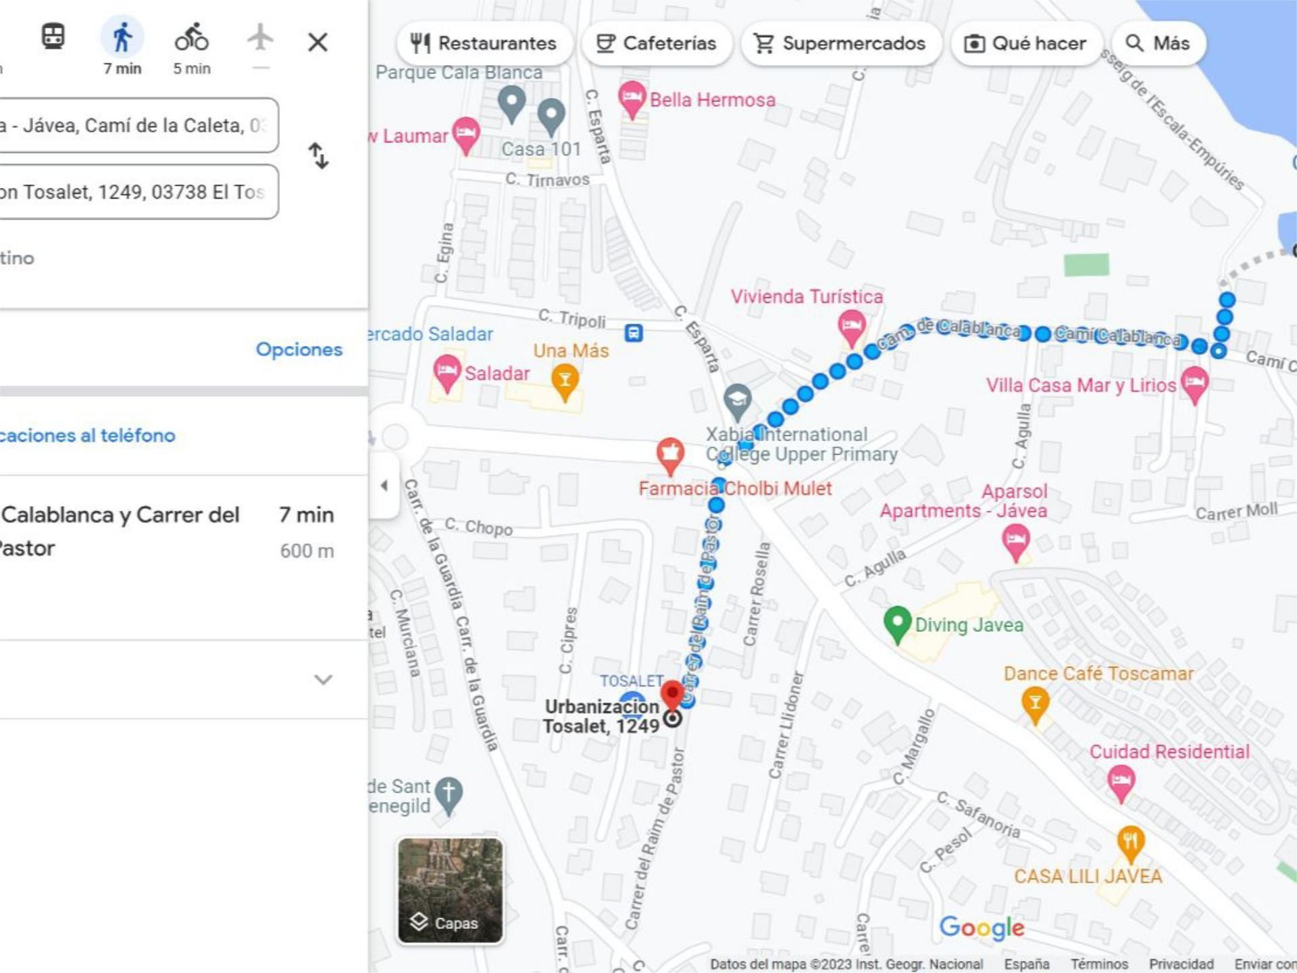Click the Dance Café Toscamar bar marker
The image size is (1297, 973).
pos(1035,703)
